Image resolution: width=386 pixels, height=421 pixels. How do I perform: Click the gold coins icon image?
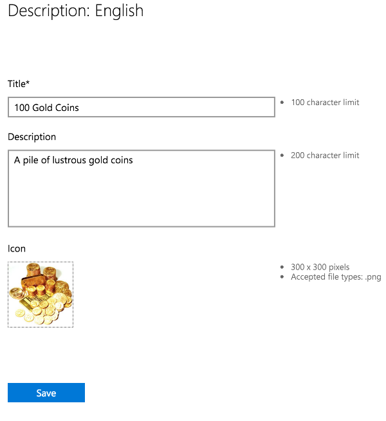click(41, 295)
